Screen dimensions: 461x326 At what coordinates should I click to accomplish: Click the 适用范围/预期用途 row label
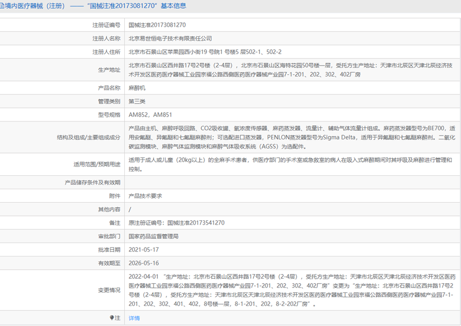tap(97, 164)
